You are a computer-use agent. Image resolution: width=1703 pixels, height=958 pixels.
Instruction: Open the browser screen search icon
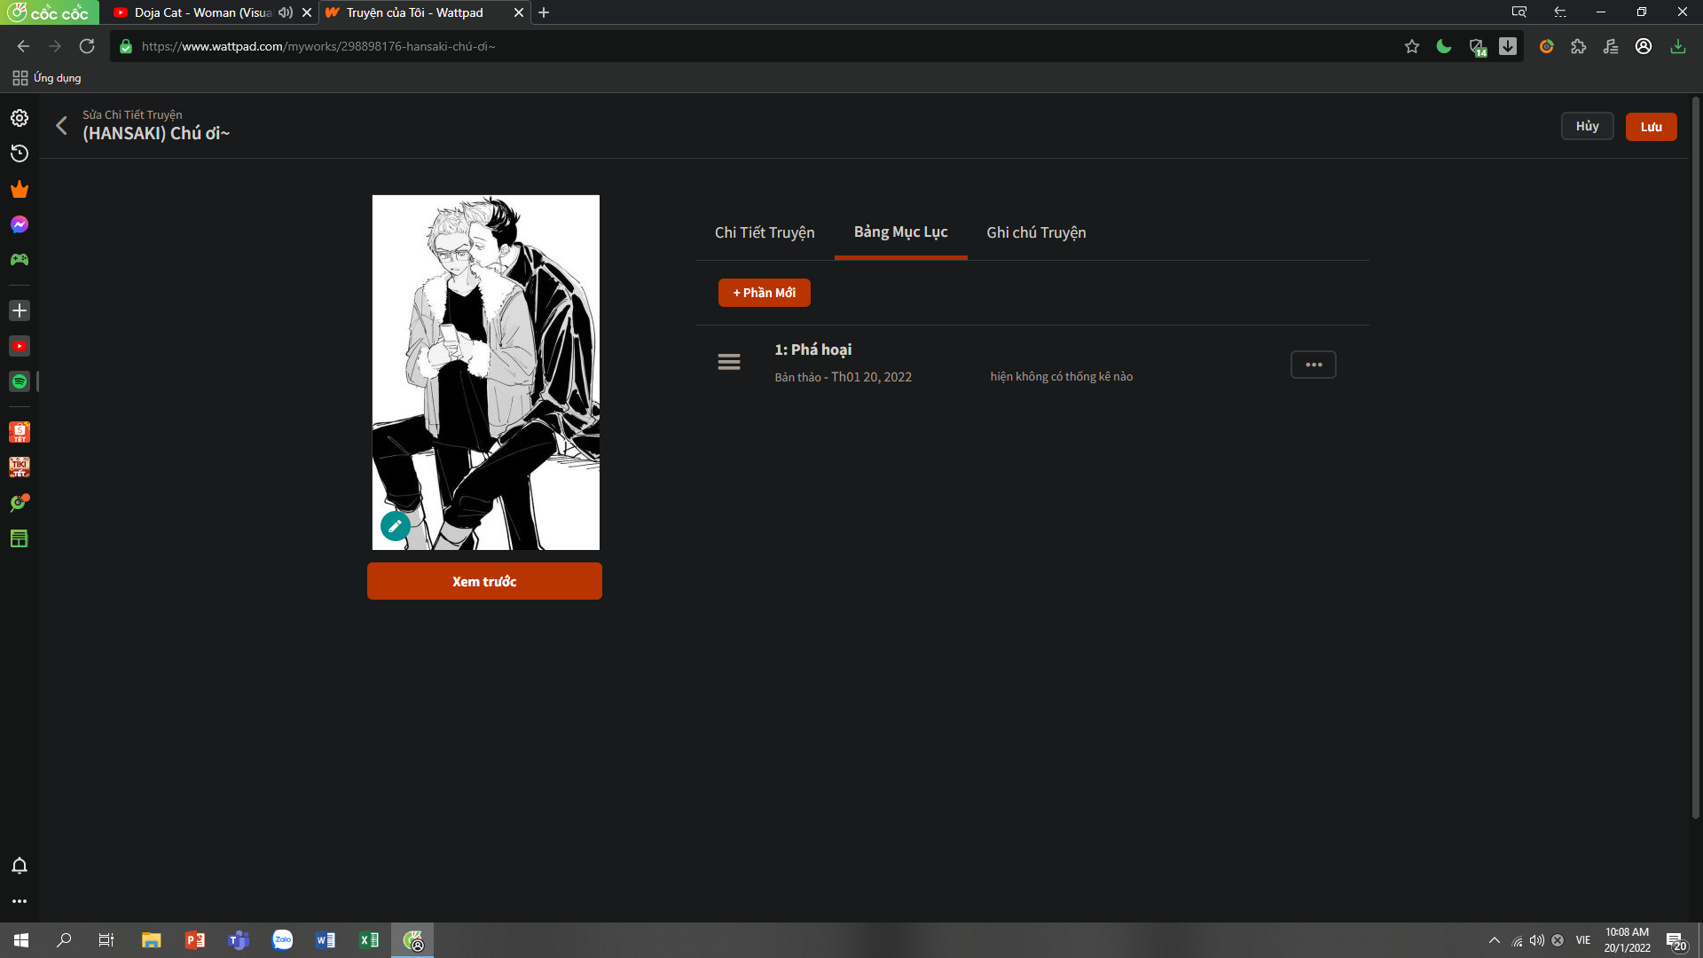tap(1519, 12)
